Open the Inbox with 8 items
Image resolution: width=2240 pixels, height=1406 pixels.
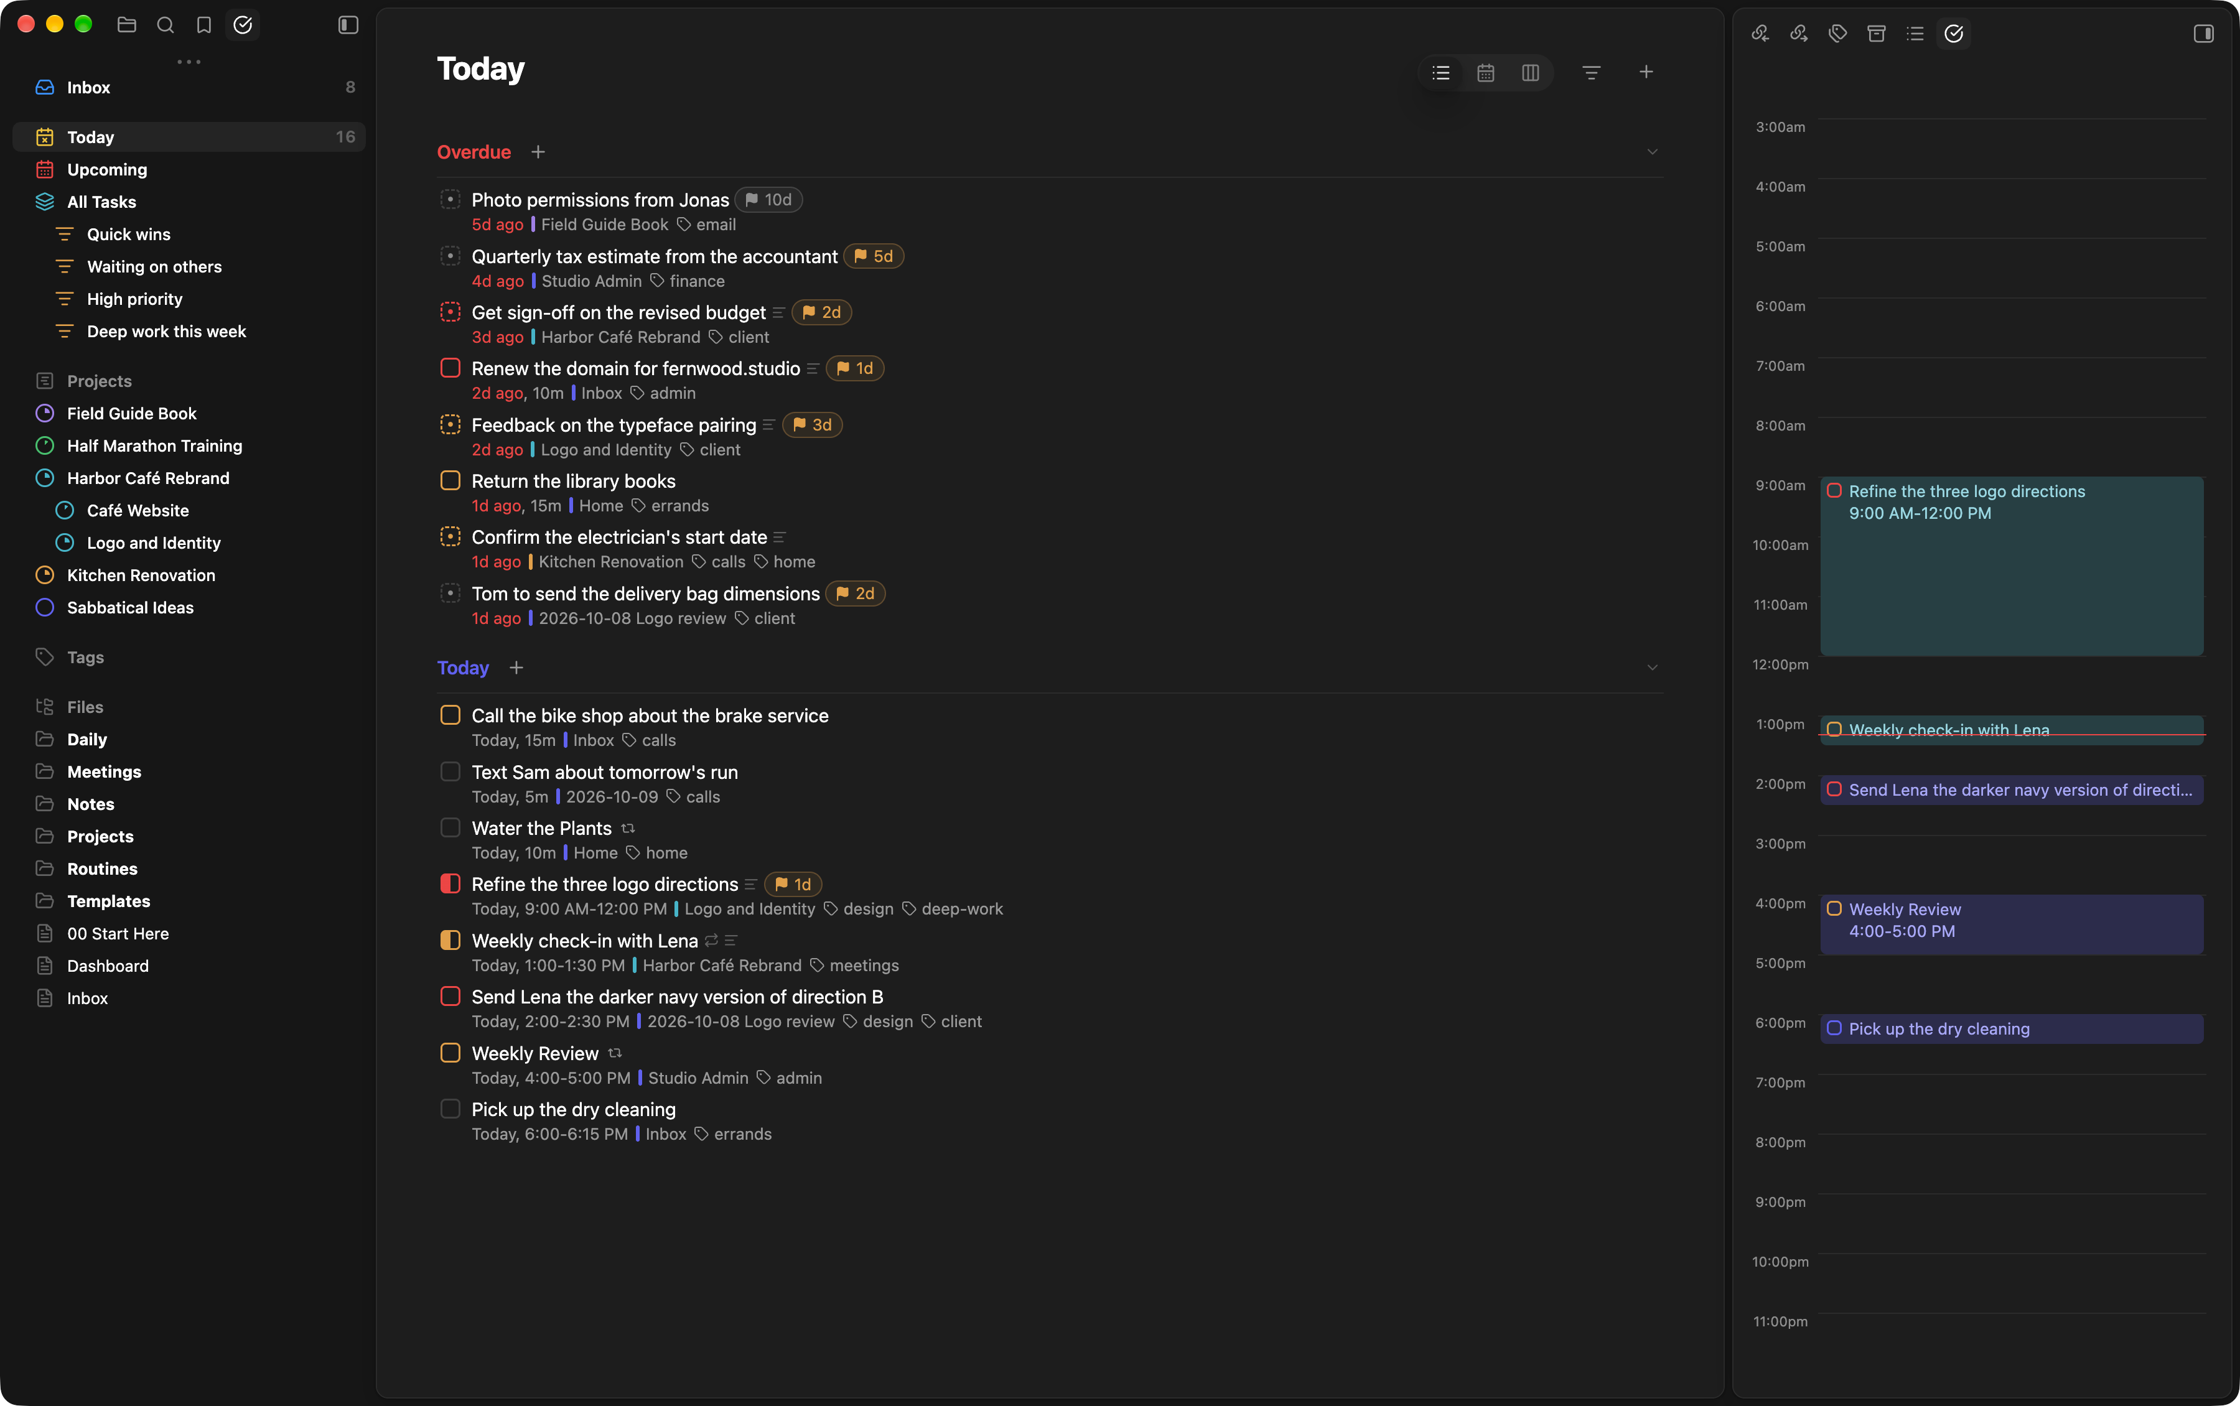coord(189,88)
